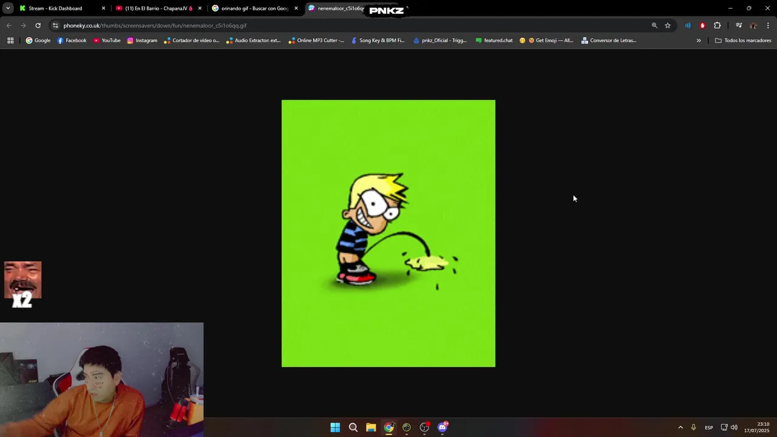Select the nenemaloor gif tab
The height and width of the screenshot is (437, 777).
340,8
